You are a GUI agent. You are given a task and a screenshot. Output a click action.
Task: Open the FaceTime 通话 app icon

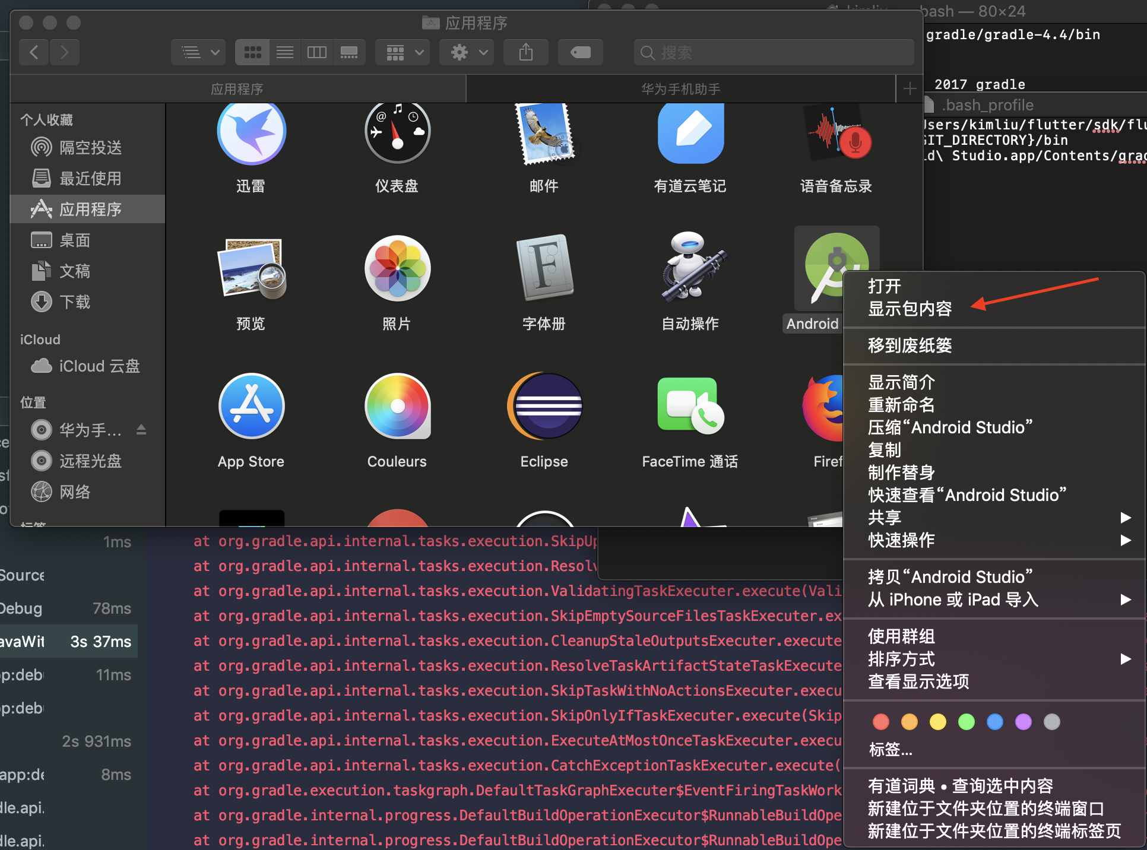690,407
